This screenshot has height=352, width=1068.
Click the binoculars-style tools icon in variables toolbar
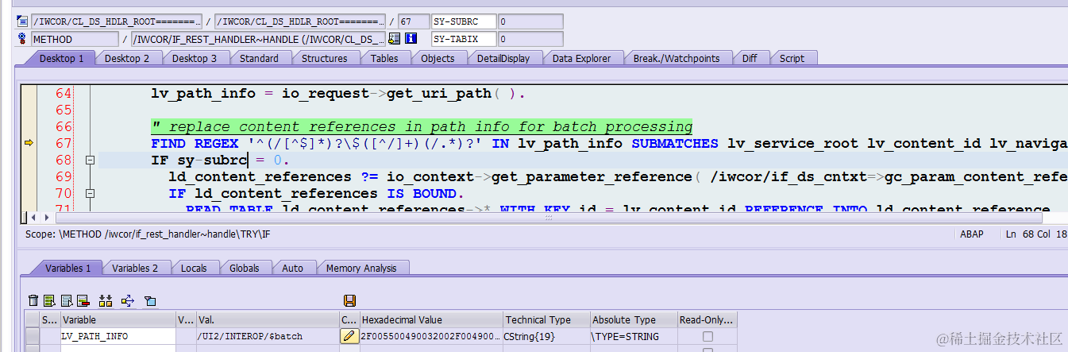(x=105, y=300)
